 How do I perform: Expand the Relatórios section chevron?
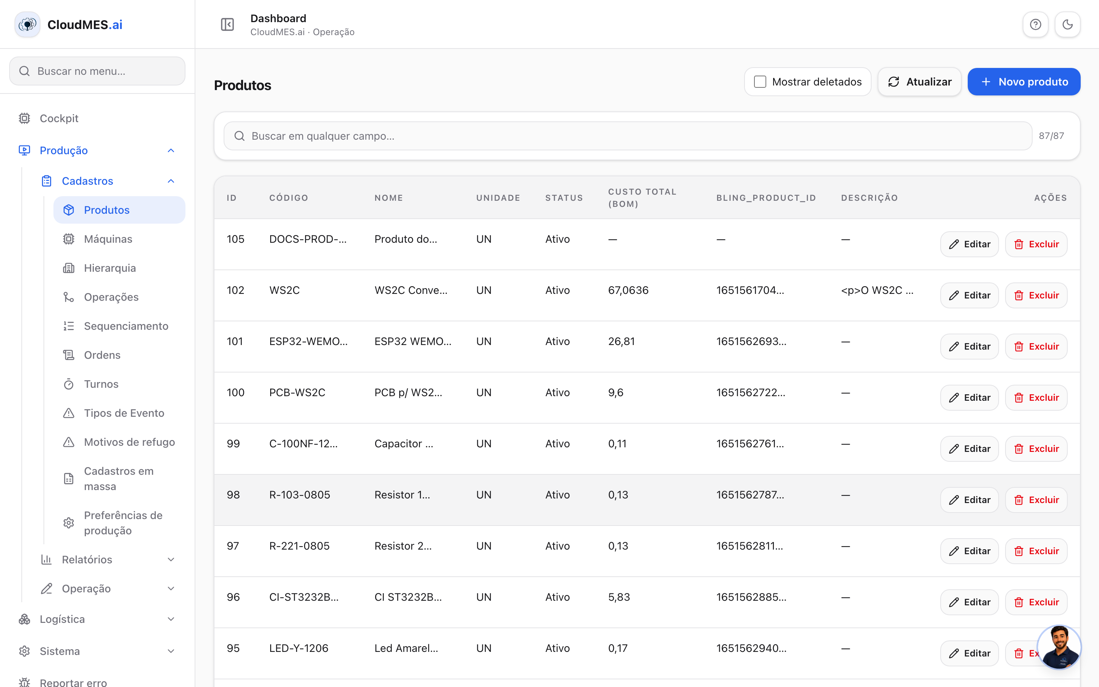tap(171, 559)
